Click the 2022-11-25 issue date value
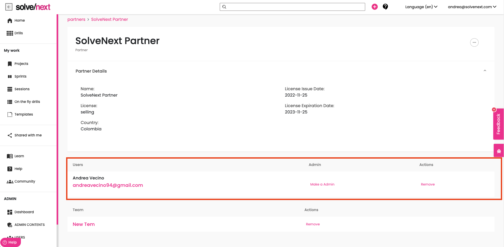Screen dimensions: 504x247 click(296, 95)
